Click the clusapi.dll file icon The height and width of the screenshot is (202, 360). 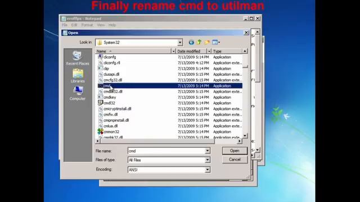point(100,74)
